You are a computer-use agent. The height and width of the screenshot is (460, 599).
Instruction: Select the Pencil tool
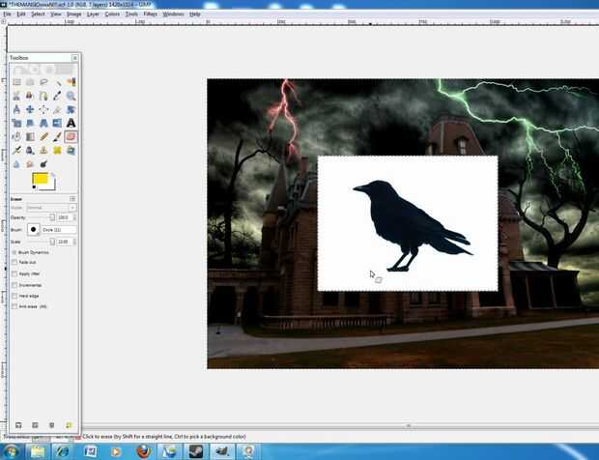click(x=43, y=137)
